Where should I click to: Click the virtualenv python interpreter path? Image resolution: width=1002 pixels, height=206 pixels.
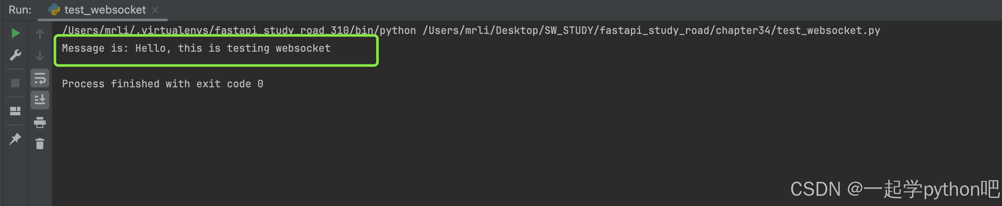pos(239,31)
